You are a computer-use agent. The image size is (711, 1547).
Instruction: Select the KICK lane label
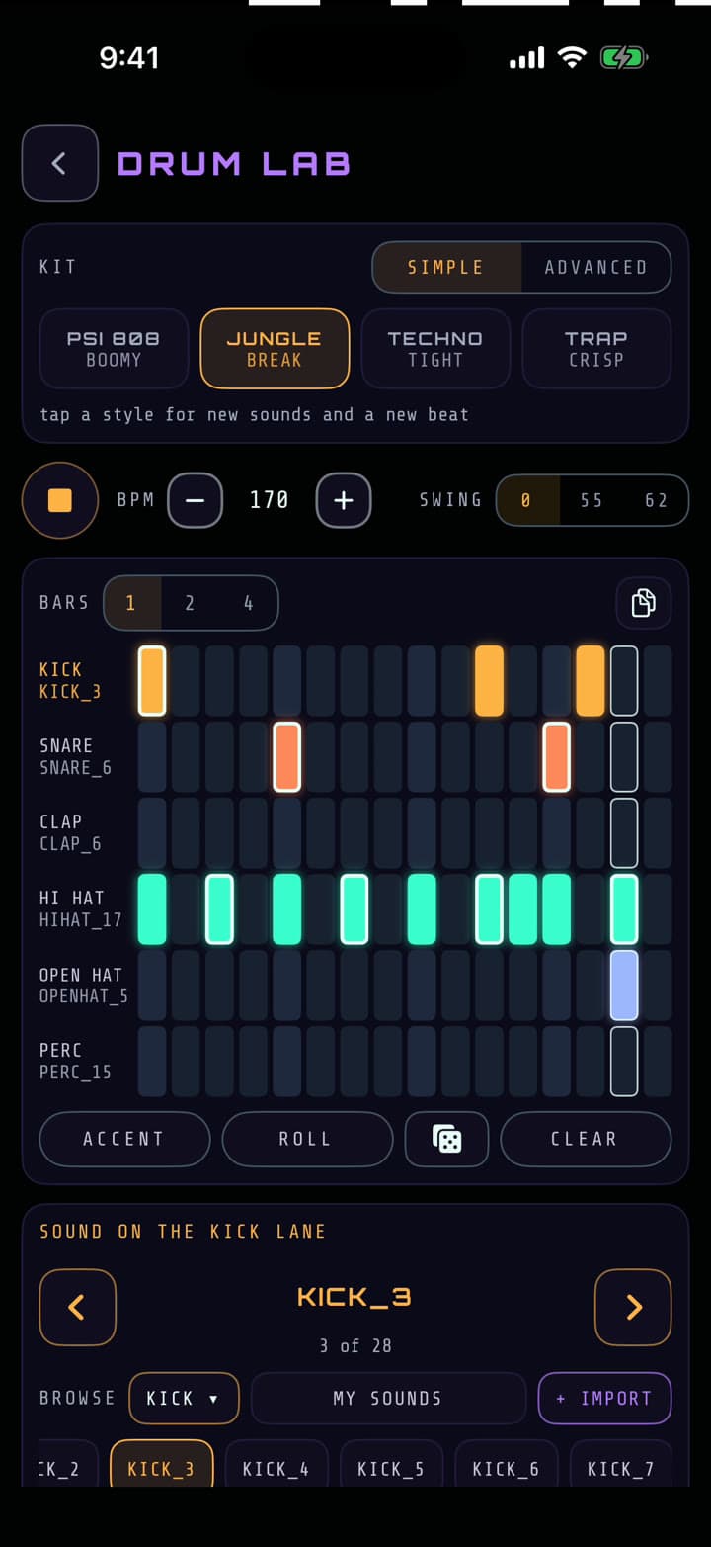point(71,681)
